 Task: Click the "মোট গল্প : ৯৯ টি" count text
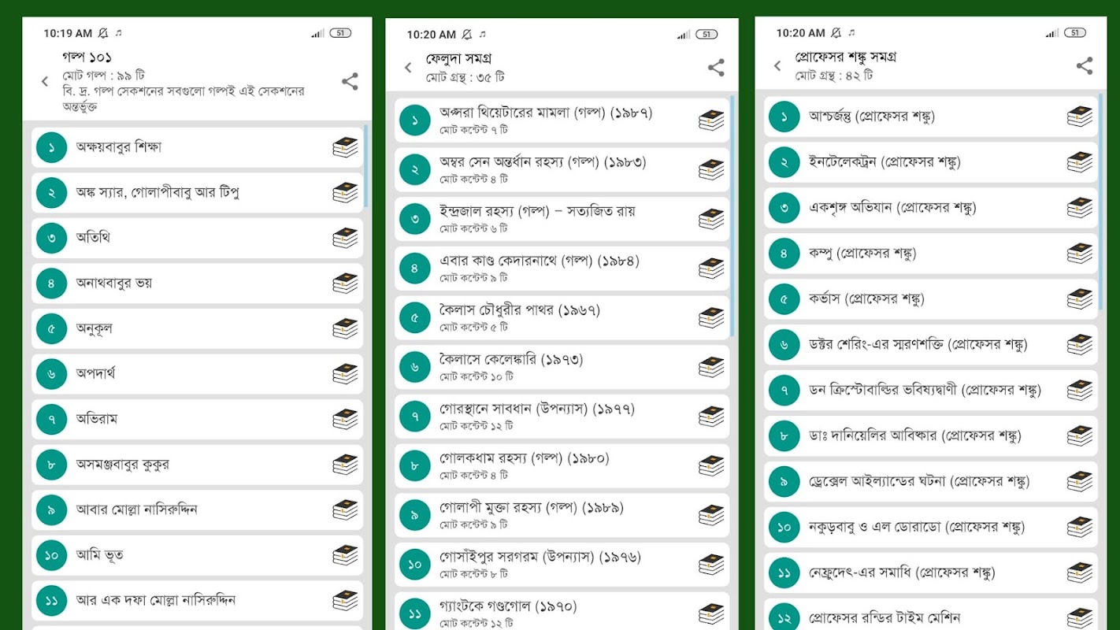[103, 76]
